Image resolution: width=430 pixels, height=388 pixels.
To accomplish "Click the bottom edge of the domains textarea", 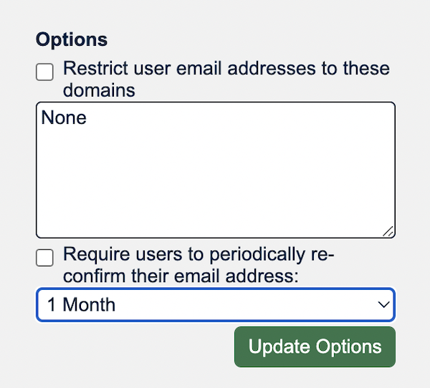I will (x=216, y=237).
